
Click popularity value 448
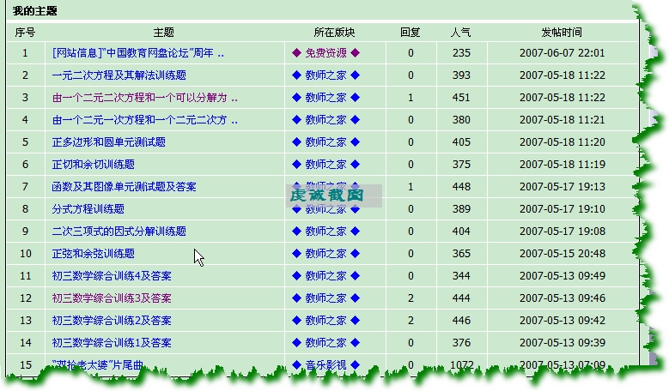[461, 187]
